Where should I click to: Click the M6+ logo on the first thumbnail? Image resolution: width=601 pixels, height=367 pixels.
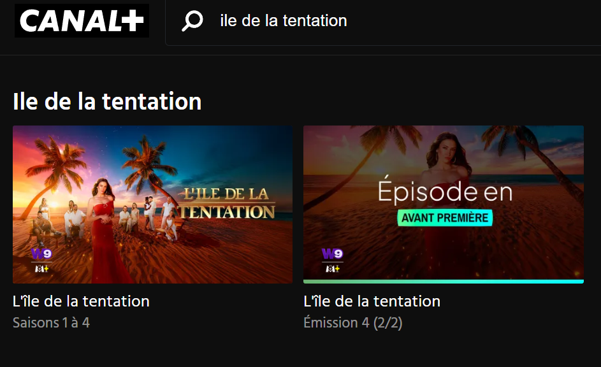[x=41, y=268]
